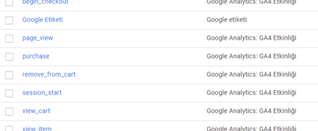The width and height of the screenshot is (318, 131).
Task: Click the view_item tag name
Action: coord(37,129)
